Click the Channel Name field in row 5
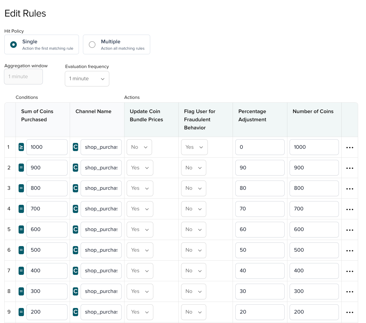366x323 pixels. tap(101, 230)
